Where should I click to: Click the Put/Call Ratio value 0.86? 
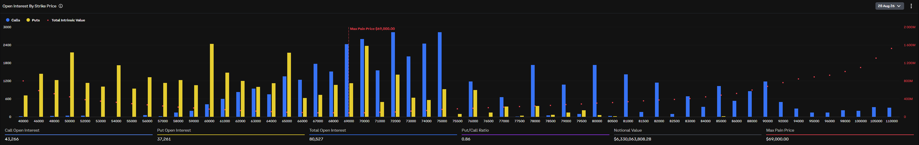point(466,139)
